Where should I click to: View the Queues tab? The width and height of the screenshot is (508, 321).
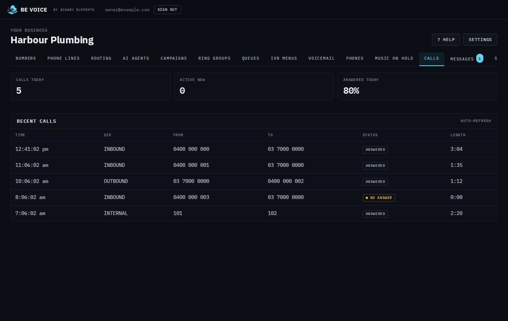tap(251, 59)
